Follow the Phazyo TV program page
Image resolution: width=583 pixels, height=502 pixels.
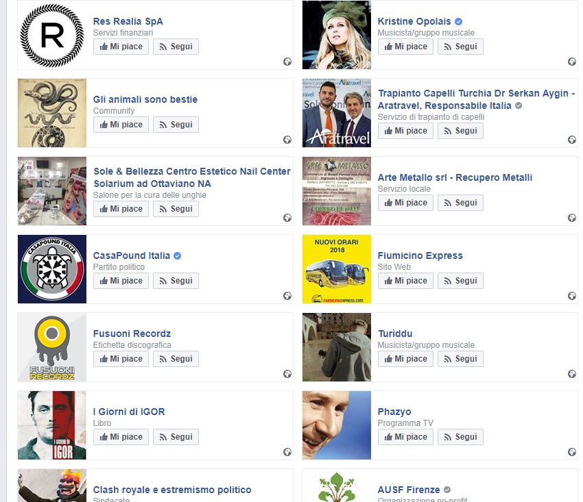pos(460,437)
